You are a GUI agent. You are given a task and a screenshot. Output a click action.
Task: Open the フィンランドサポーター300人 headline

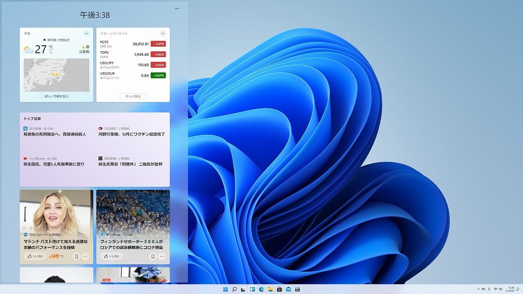tap(131, 244)
